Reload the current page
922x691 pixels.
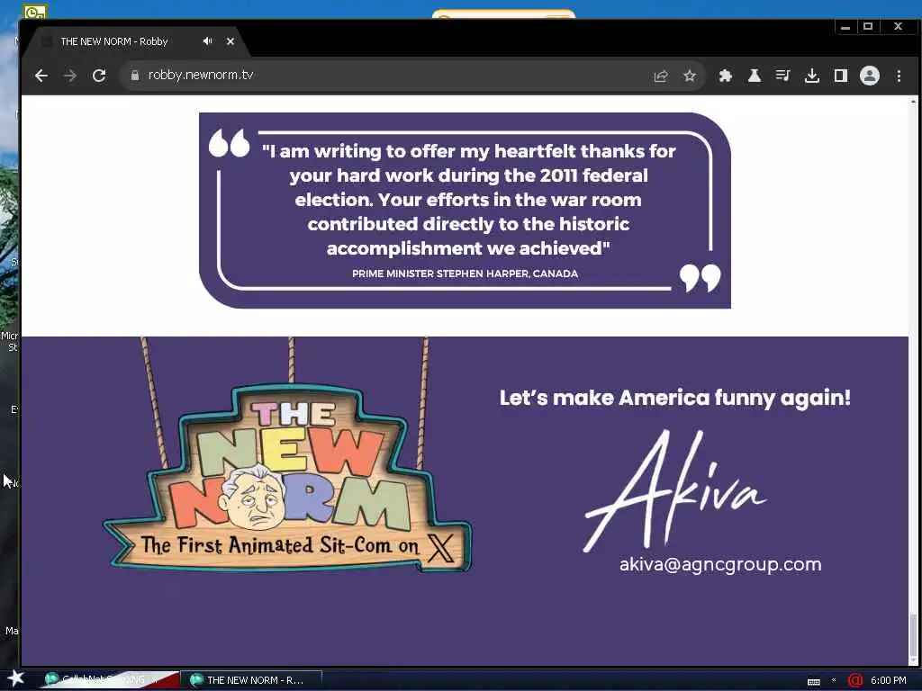[x=99, y=76]
